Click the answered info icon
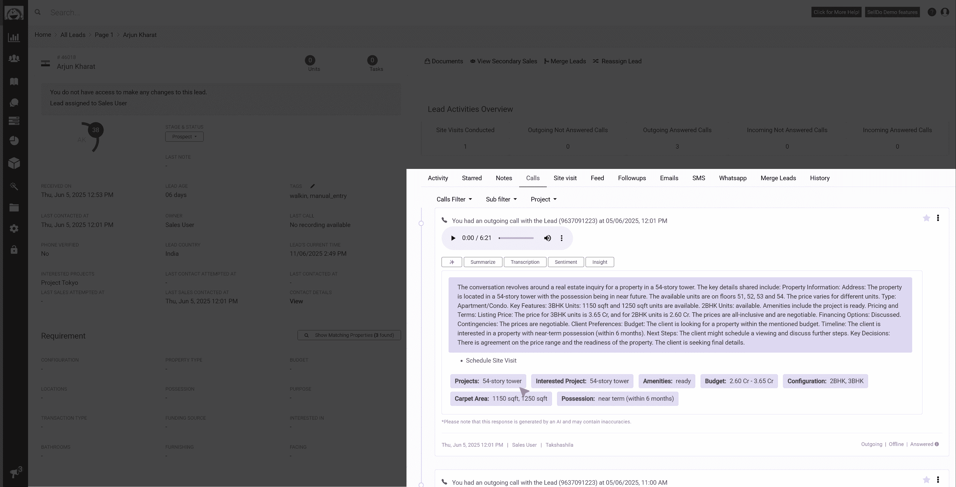Screen dimensions: 956x487 [937, 444]
